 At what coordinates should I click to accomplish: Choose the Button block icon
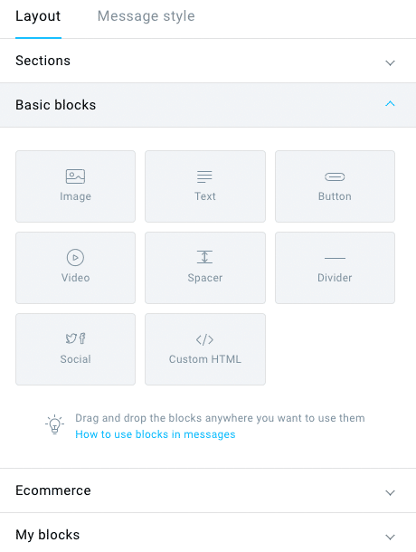(x=335, y=176)
